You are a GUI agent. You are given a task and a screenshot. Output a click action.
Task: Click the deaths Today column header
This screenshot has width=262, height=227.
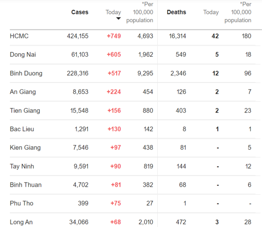pyautogui.click(x=211, y=12)
